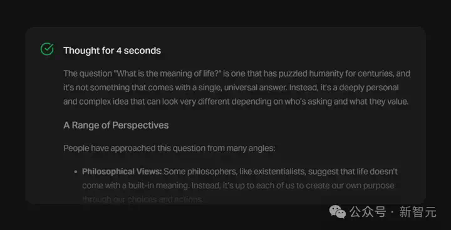Select the bold "Philosophical Views:" label
The image size is (451, 230).
point(122,172)
